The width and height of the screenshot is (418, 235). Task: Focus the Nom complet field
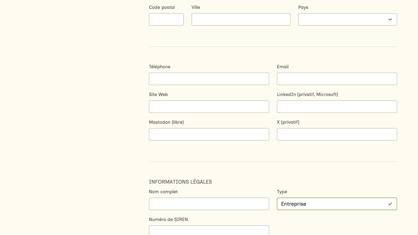[x=209, y=204]
